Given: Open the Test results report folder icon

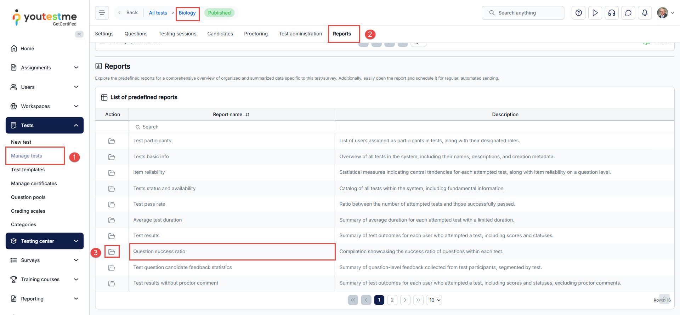Looking at the screenshot, I should click(112, 236).
